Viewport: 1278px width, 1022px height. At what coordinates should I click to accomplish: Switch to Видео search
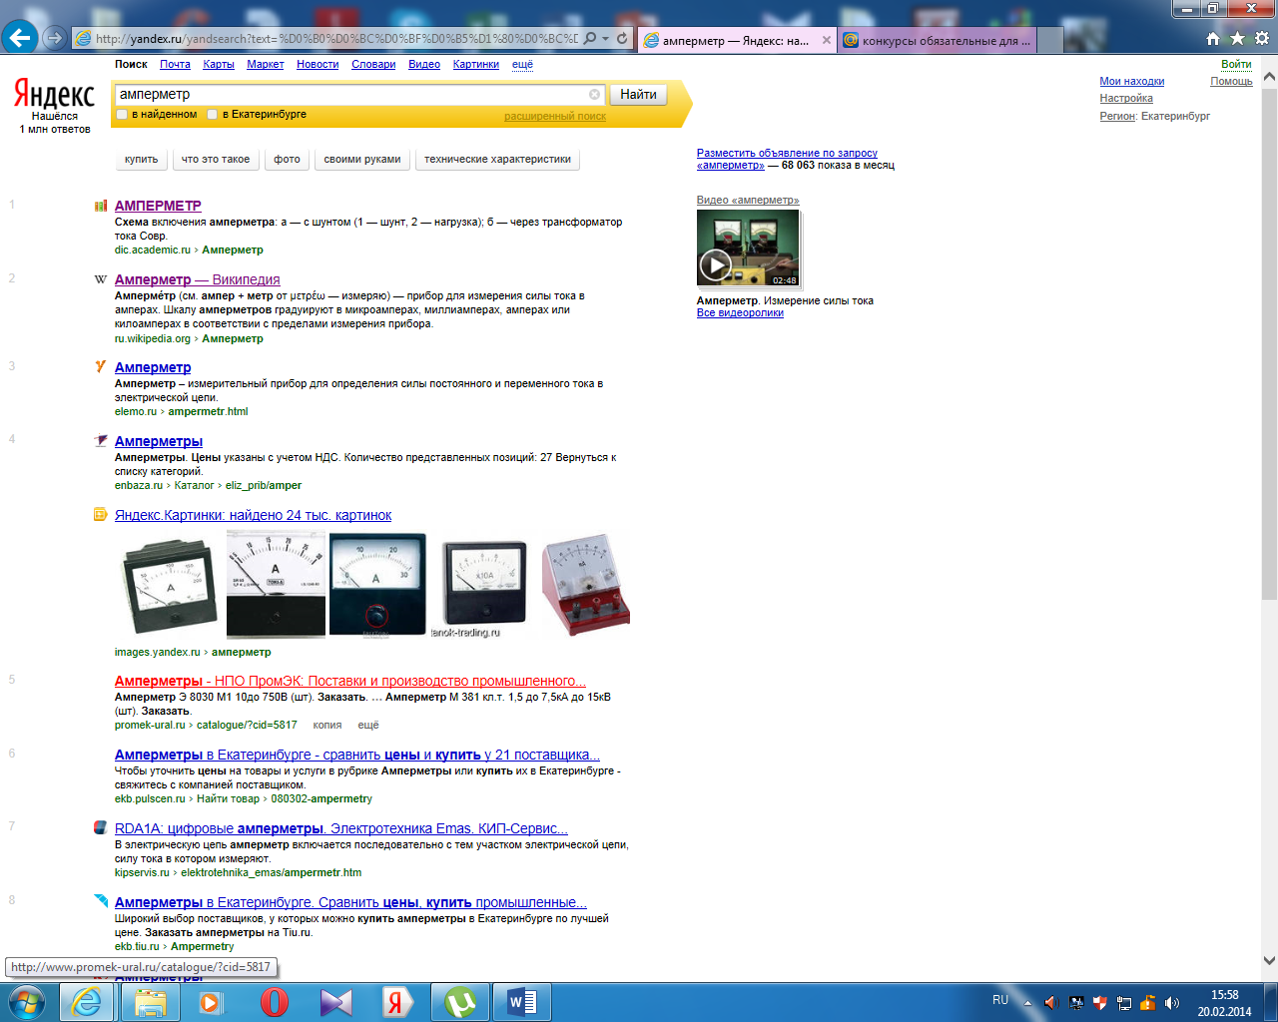(424, 64)
